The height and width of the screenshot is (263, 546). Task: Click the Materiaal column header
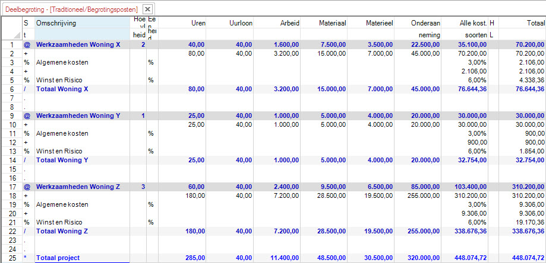[x=324, y=23]
